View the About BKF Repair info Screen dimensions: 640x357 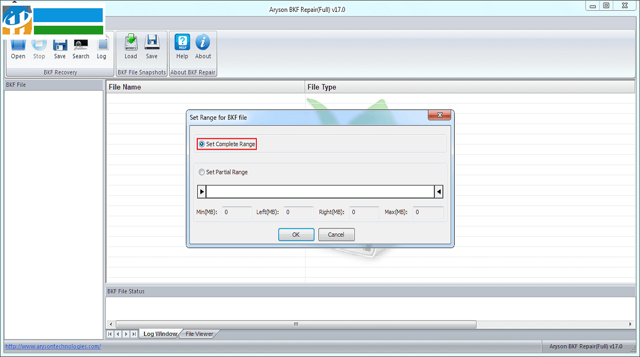(203, 46)
